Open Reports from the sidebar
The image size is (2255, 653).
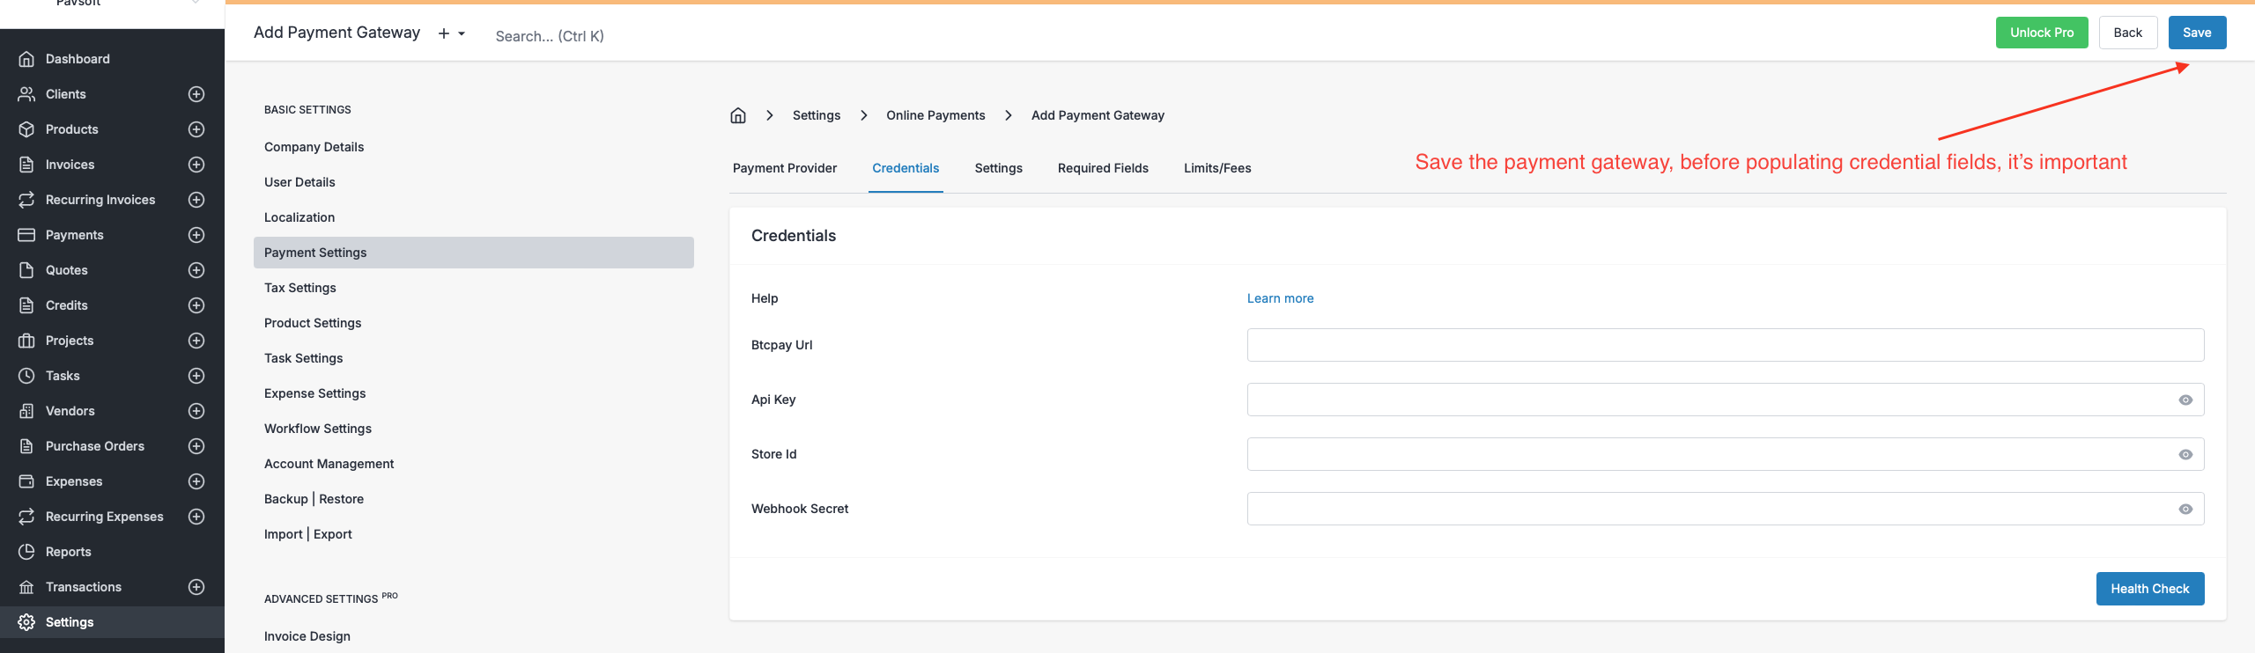click(x=69, y=552)
